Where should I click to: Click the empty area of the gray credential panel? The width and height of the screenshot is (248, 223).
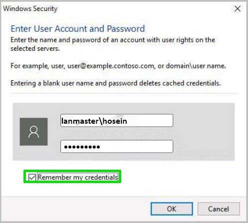coord(204,132)
